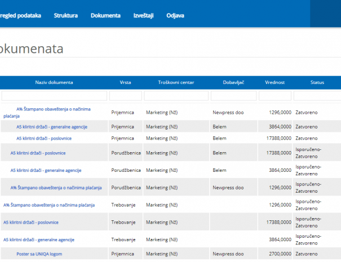Sort by Naziv dokumenta column header
This screenshot has width=341, height=262.
click(54, 82)
